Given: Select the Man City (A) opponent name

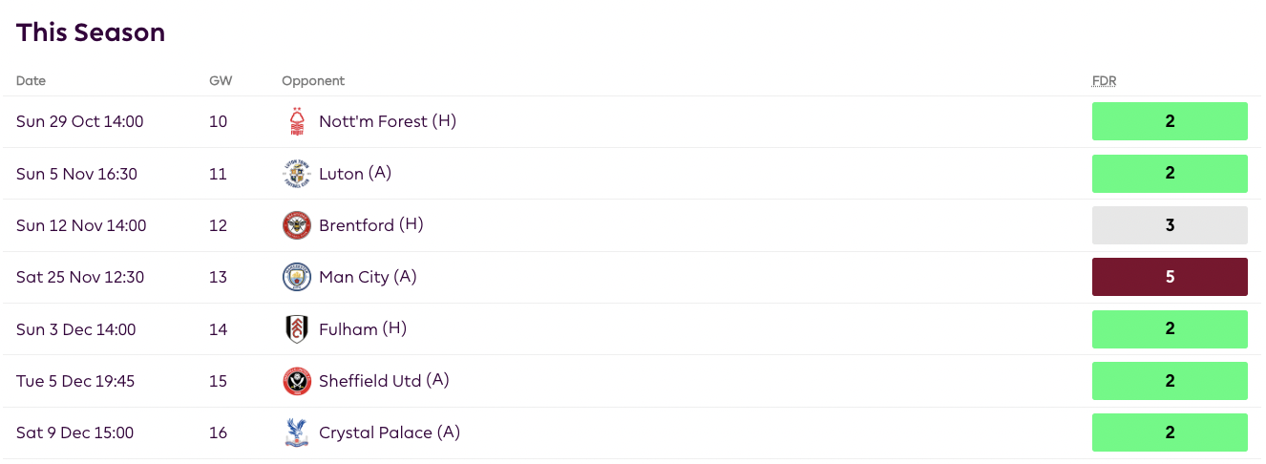Looking at the screenshot, I should [x=368, y=277].
